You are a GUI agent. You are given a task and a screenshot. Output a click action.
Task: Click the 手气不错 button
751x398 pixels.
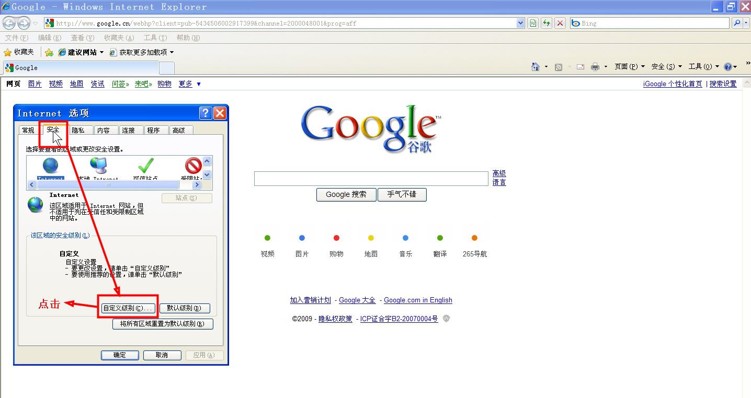tap(402, 194)
